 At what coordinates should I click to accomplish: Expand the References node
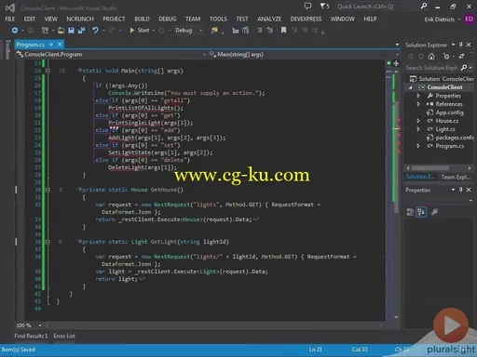click(418, 104)
